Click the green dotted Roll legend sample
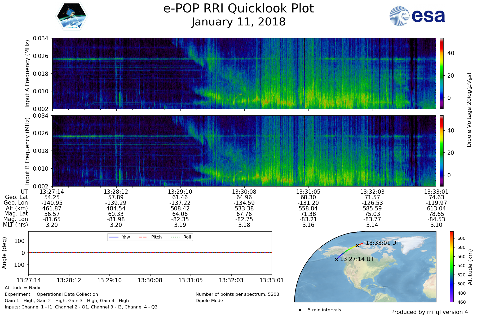 [175, 237]
